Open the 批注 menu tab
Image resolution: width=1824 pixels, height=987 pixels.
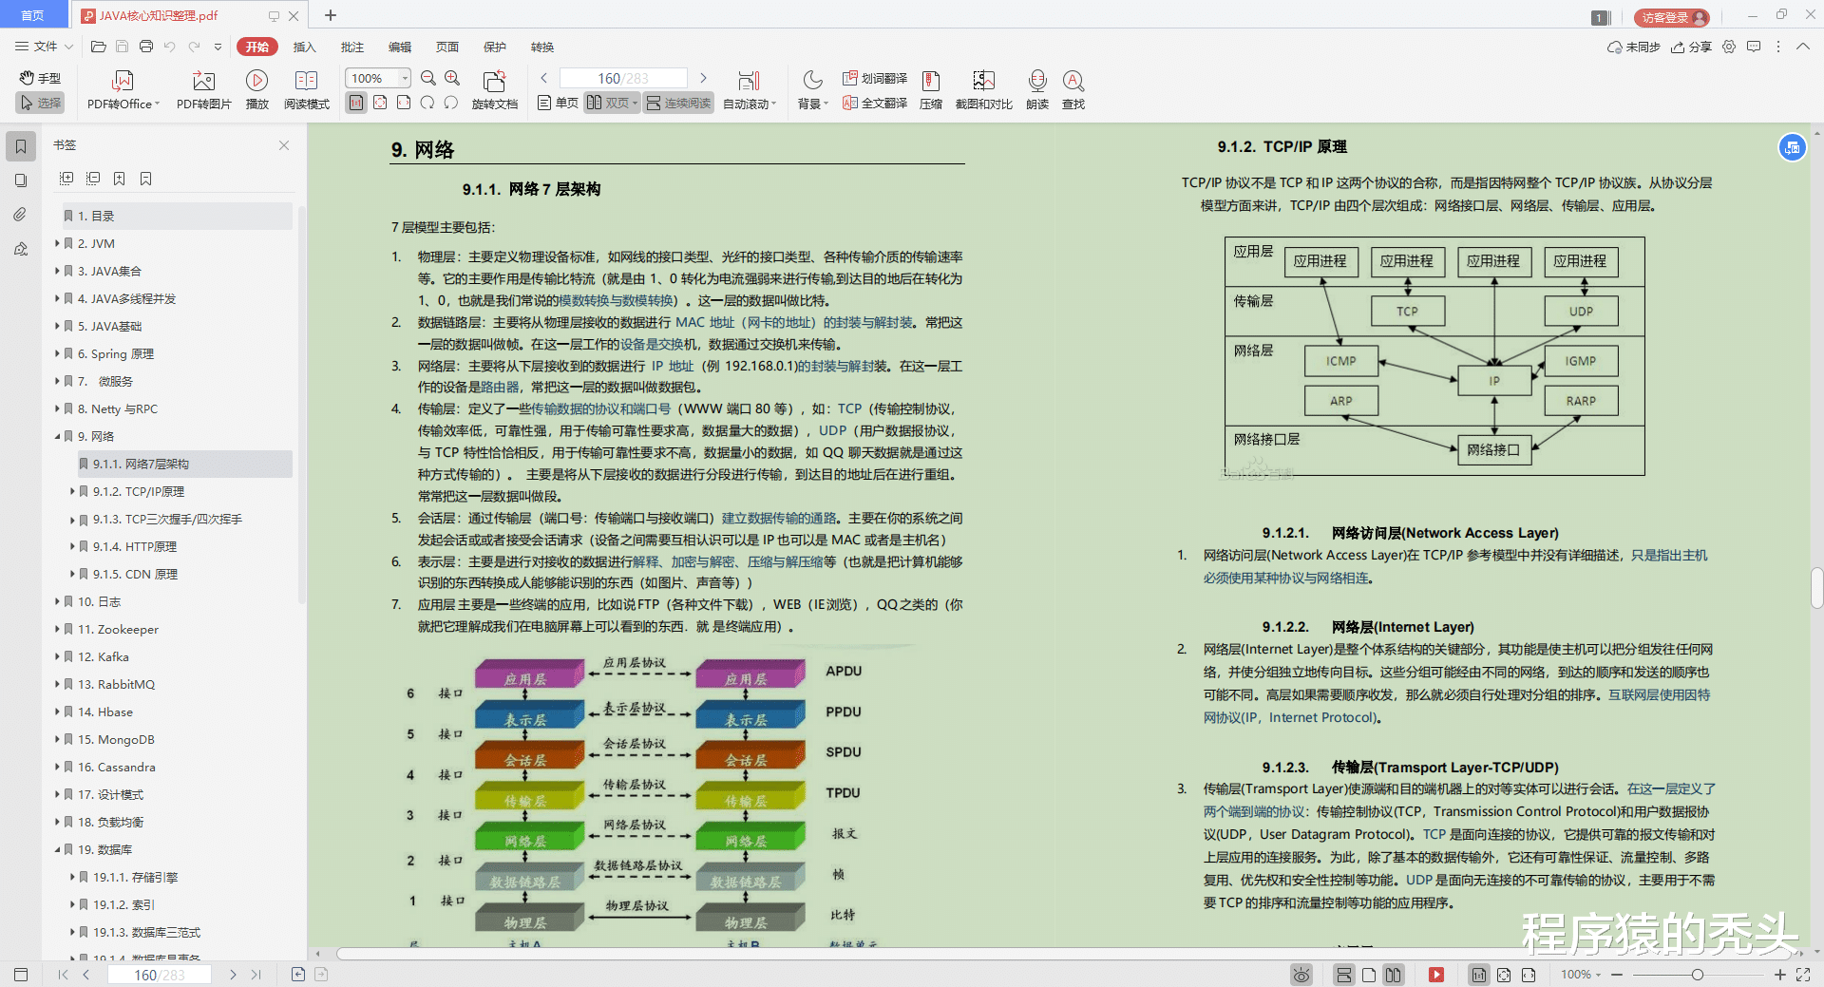click(351, 47)
